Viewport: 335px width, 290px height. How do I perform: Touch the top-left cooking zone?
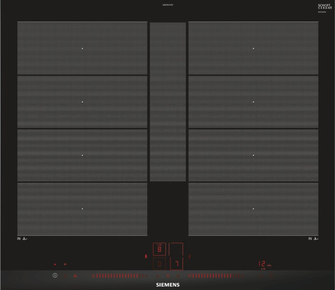82,48
